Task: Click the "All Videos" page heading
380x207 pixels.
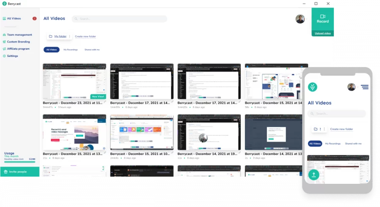Action: pyautogui.click(x=54, y=19)
